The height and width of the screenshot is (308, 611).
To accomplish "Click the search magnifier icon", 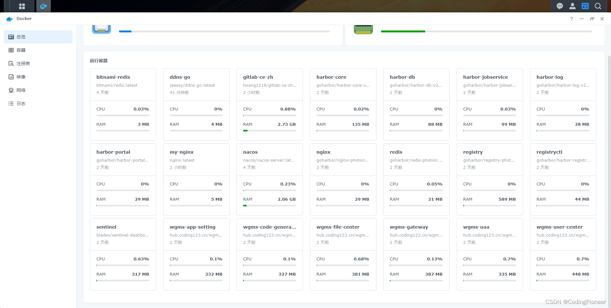I will click(598, 6).
